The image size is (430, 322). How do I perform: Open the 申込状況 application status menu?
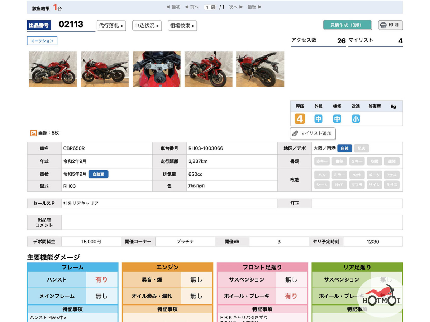[147, 26]
